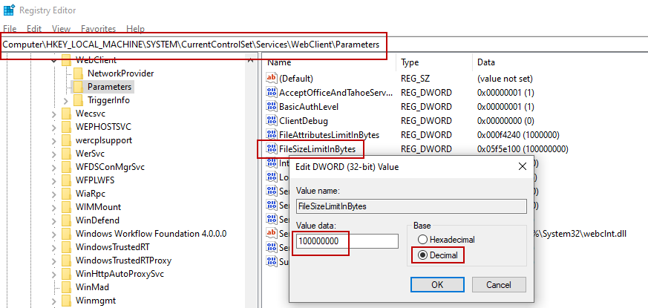Click the FileAttributesLimitInBytes DWORD icon
This screenshot has width=648, height=308.
pos(272,134)
